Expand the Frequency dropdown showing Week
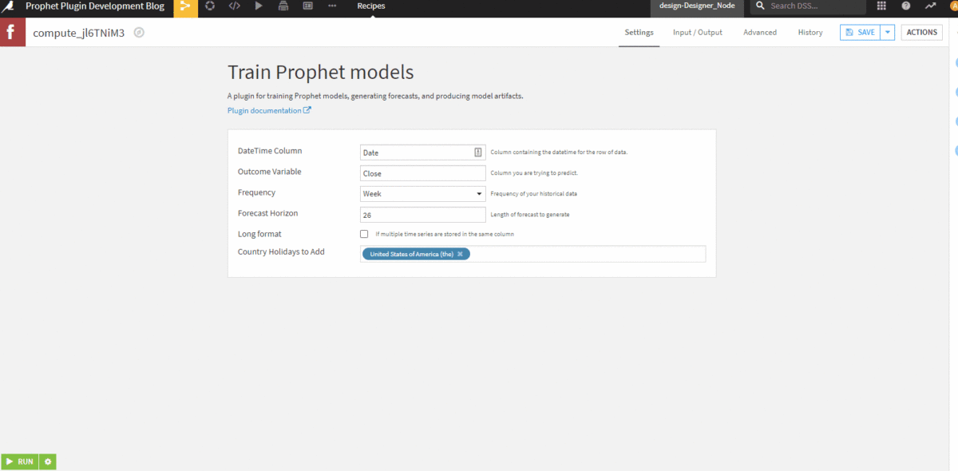 (423, 194)
